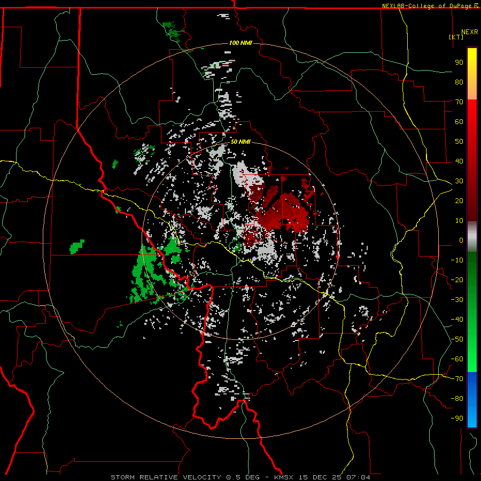Click the -40 value on the velocity scale
Viewport: 481px width, 481px height.
click(457, 320)
